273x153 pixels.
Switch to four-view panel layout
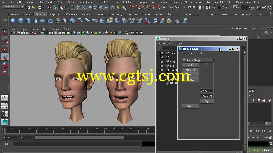point(5,106)
